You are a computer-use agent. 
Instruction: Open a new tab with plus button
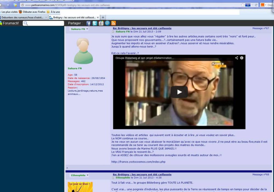[103, 18]
